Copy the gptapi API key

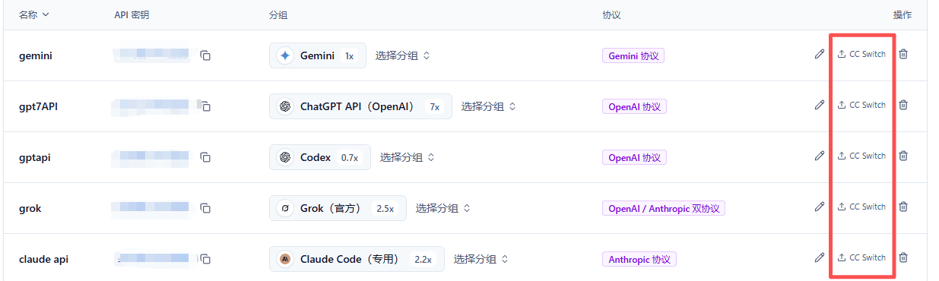205,157
